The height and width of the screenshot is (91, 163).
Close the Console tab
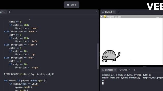115,70
